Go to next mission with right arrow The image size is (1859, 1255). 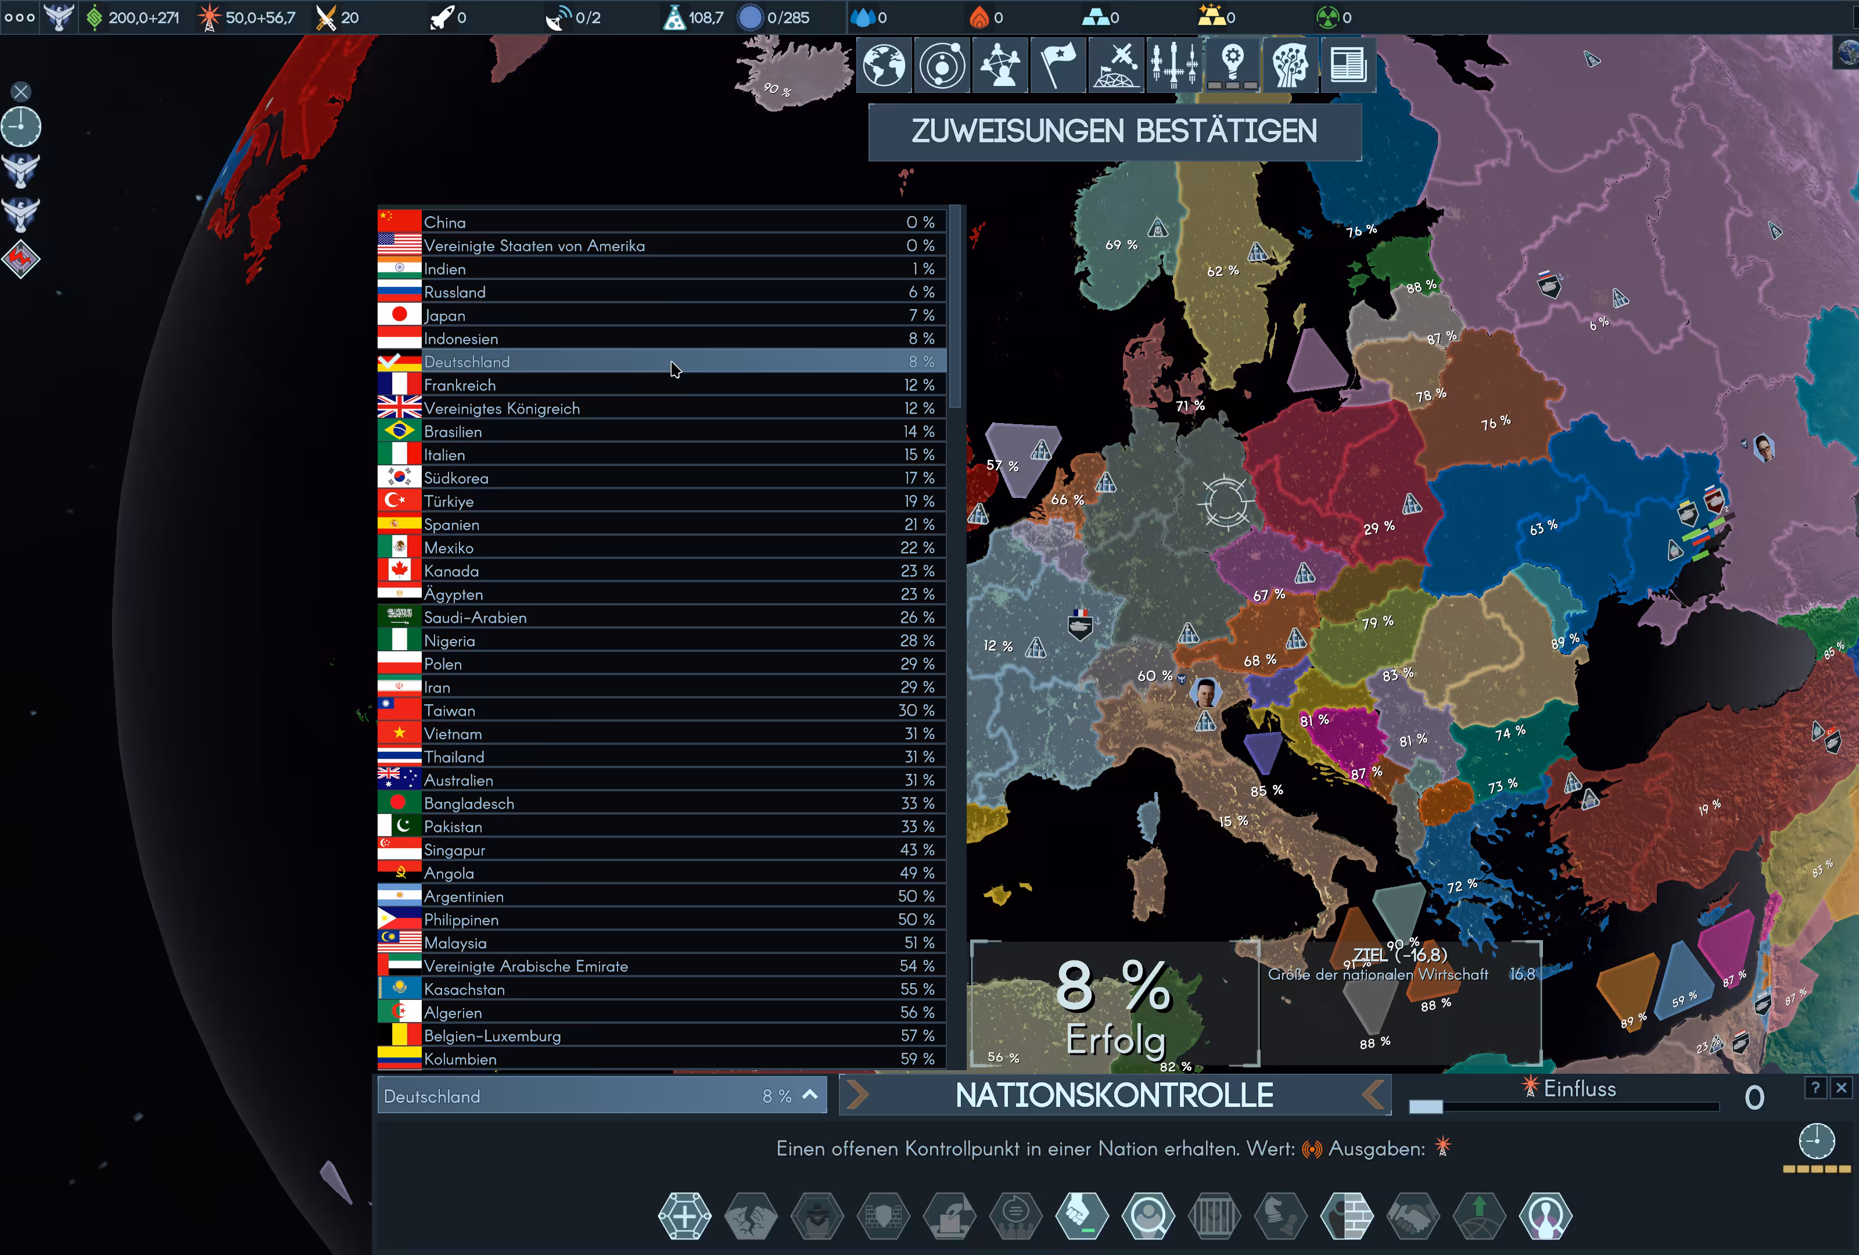pyautogui.click(x=857, y=1095)
